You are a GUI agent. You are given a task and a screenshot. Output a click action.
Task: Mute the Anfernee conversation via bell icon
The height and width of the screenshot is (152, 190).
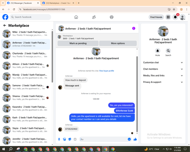(x=158, y=51)
